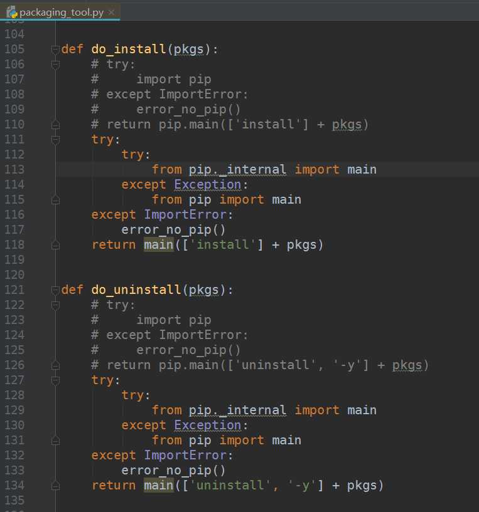The image size is (479, 512).
Task: Select the packaging_tool.py tab label
Action: click(62, 13)
